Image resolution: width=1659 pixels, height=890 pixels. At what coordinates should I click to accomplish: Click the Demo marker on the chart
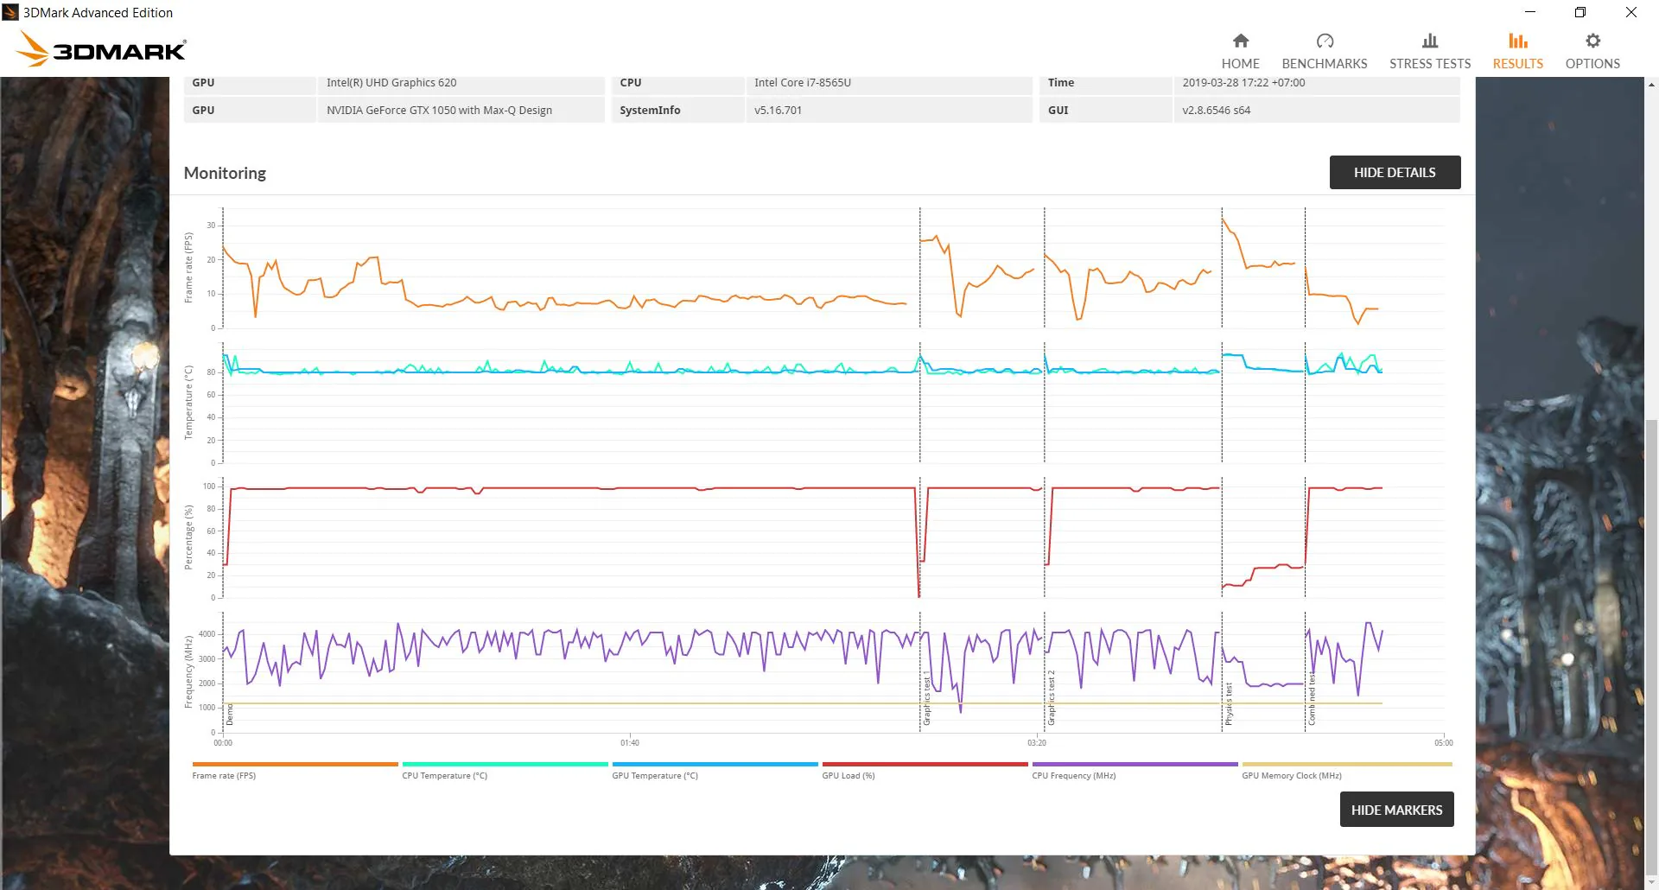click(230, 715)
